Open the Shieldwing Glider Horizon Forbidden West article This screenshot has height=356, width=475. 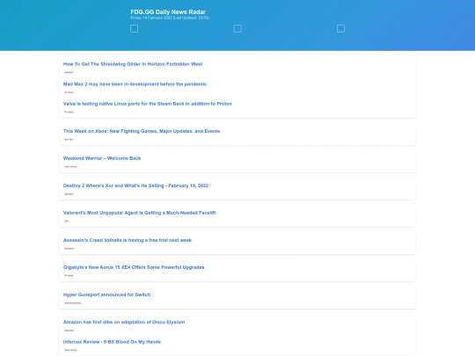(133, 64)
